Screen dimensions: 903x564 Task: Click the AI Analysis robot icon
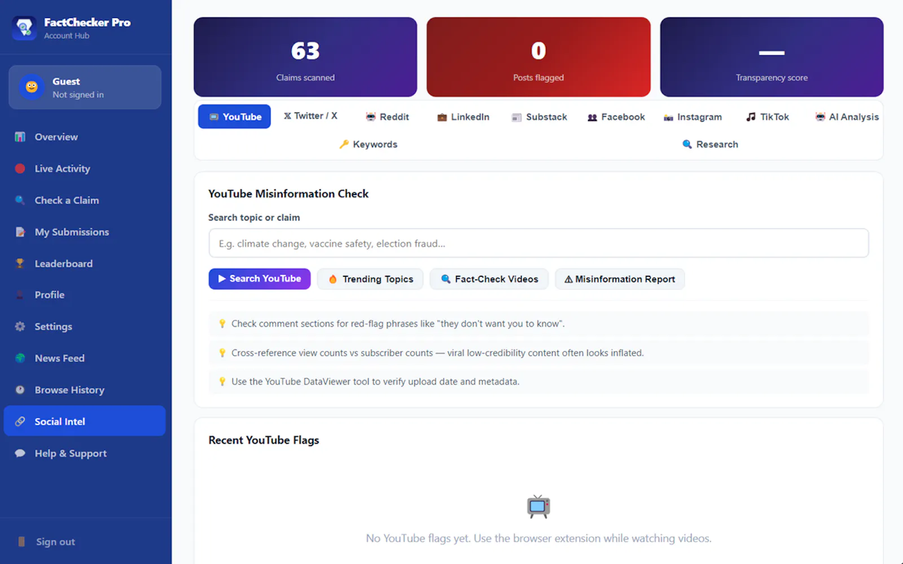[x=820, y=117]
